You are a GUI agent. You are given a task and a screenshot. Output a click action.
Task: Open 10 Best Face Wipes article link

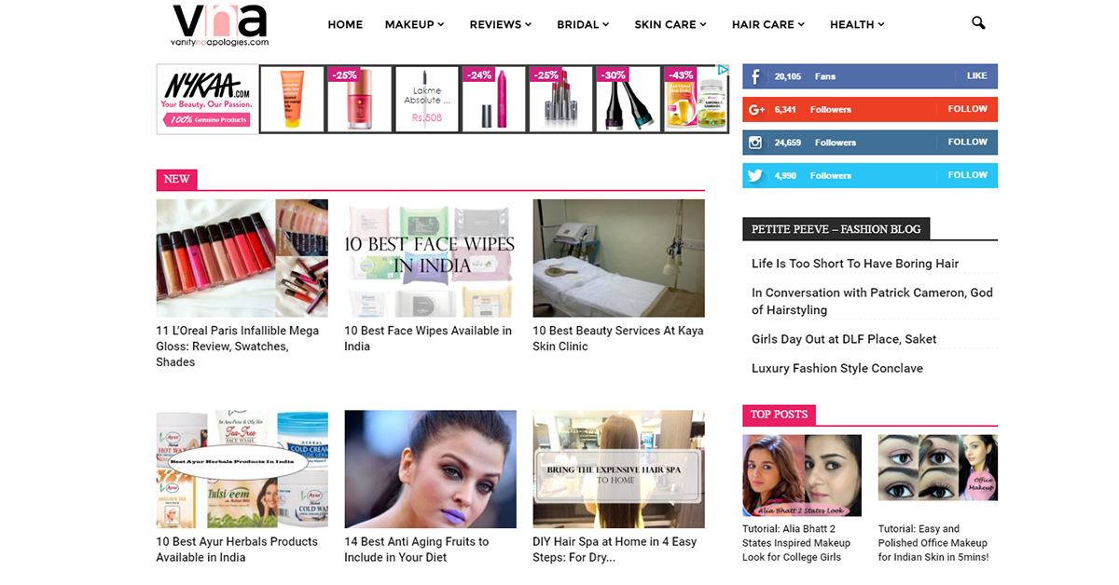tap(428, 338)
